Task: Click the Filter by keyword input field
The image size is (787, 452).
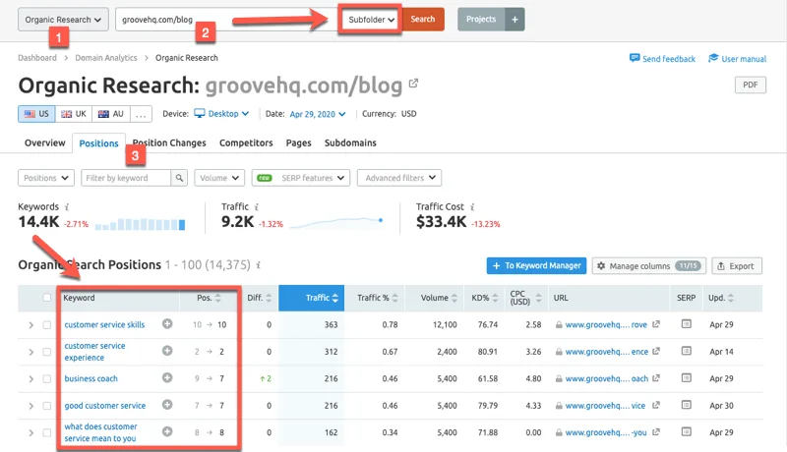Action: pyautogui.click(x=126, y=178)
